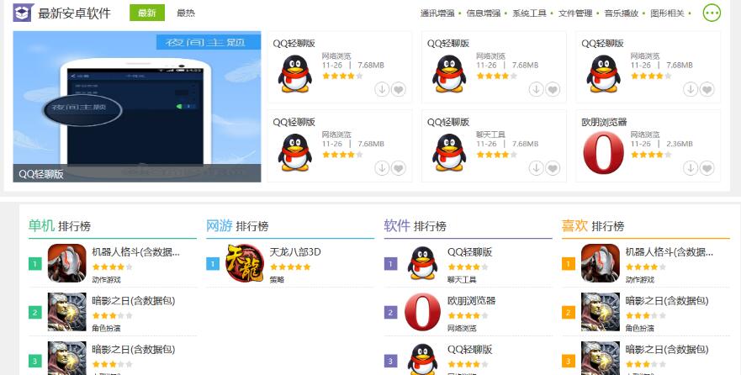Open the green three-dots more categories button

pos(712,13)
